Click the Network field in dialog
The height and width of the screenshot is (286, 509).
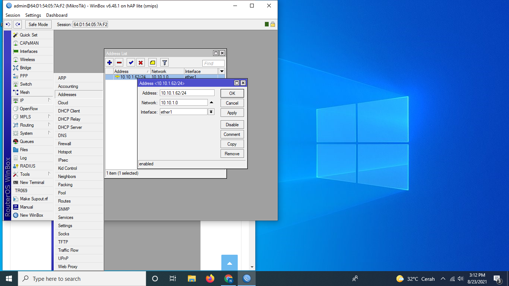(184, 102)
